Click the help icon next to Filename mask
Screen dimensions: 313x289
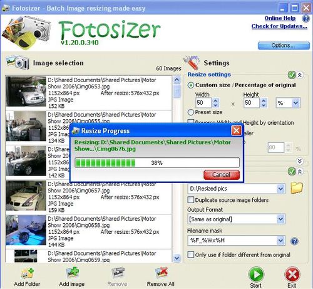(294, 241)
